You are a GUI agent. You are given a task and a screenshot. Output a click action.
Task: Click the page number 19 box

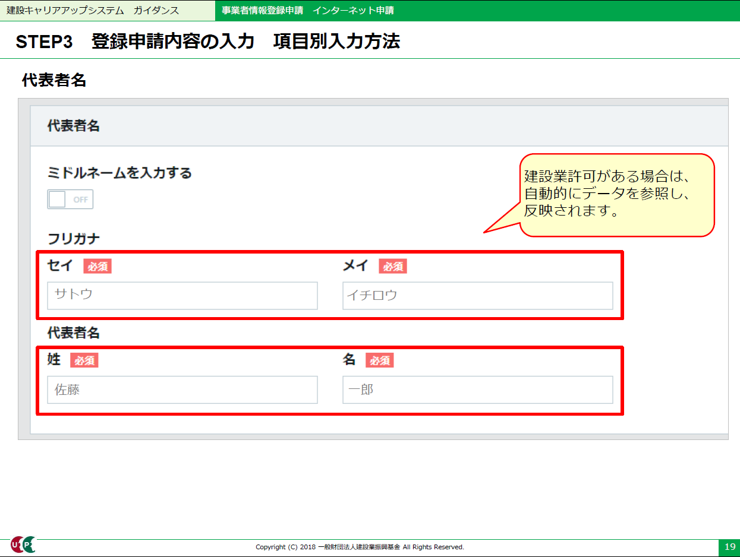[x=729, y=547]
